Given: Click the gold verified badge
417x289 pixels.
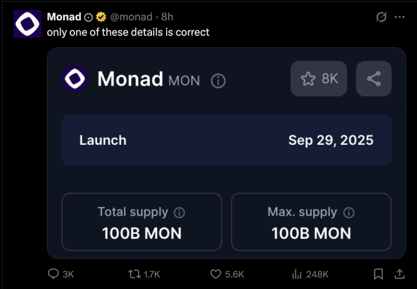Looking at the screenshot, I should [x=101, y=17].
